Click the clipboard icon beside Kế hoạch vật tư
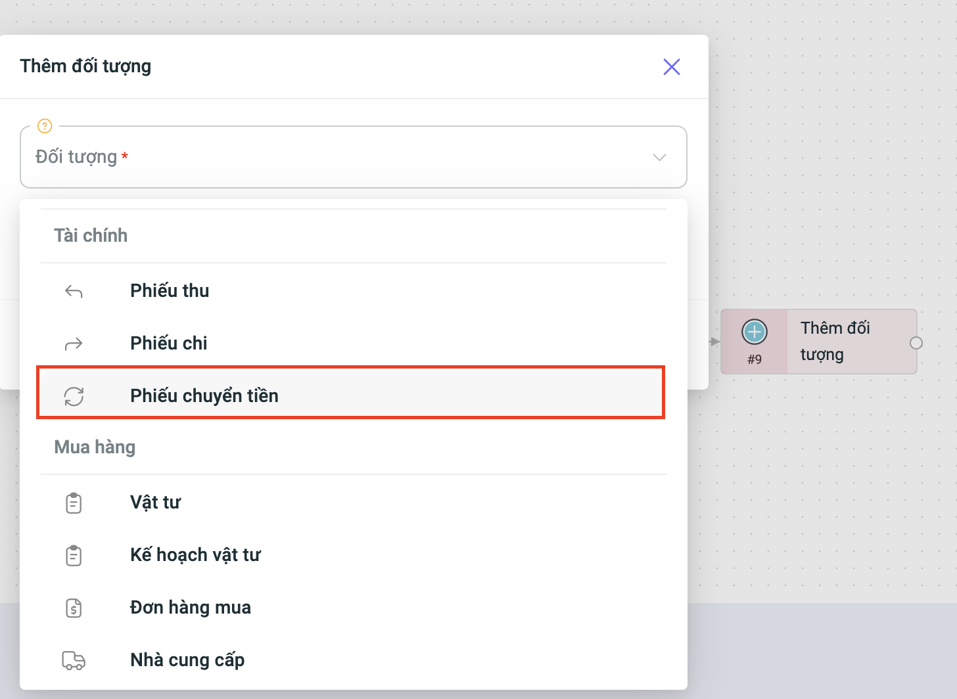957x699 pixels. pos(74,556)
